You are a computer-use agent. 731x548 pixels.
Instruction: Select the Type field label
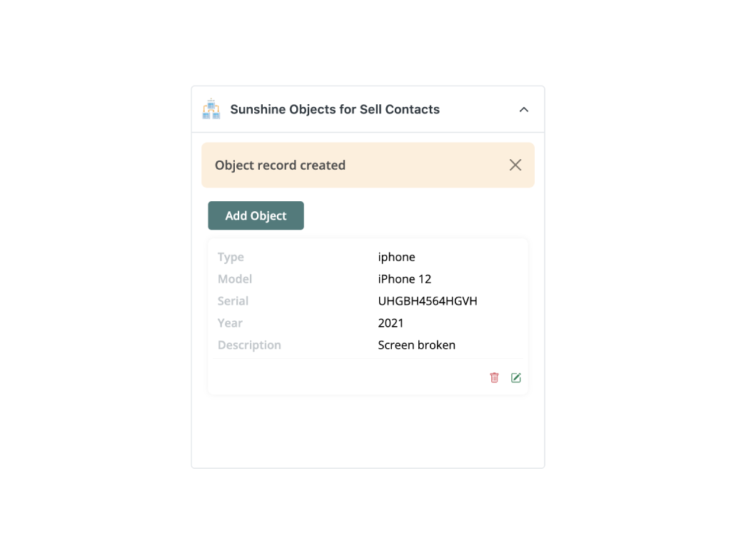point(231,257)
